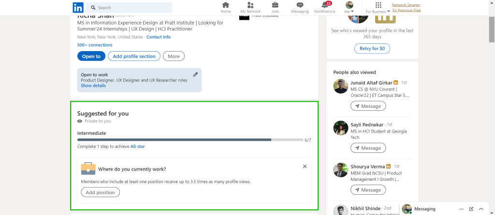Open Messaging overlay three-dot options
The image size is (495, 215).
point(461,209)
